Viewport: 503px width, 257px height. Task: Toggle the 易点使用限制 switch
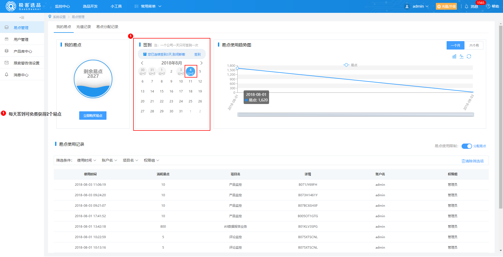(467, 146)
